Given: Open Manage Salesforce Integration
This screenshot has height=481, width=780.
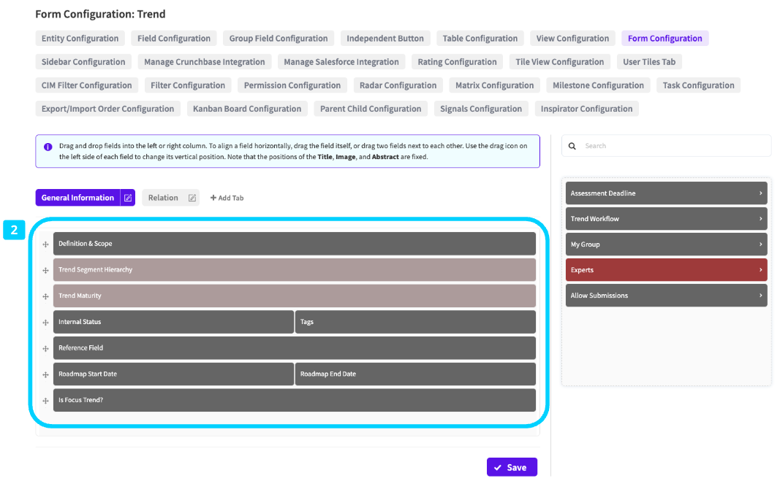Looking at the screenshot, I should (x=341, y=62).
